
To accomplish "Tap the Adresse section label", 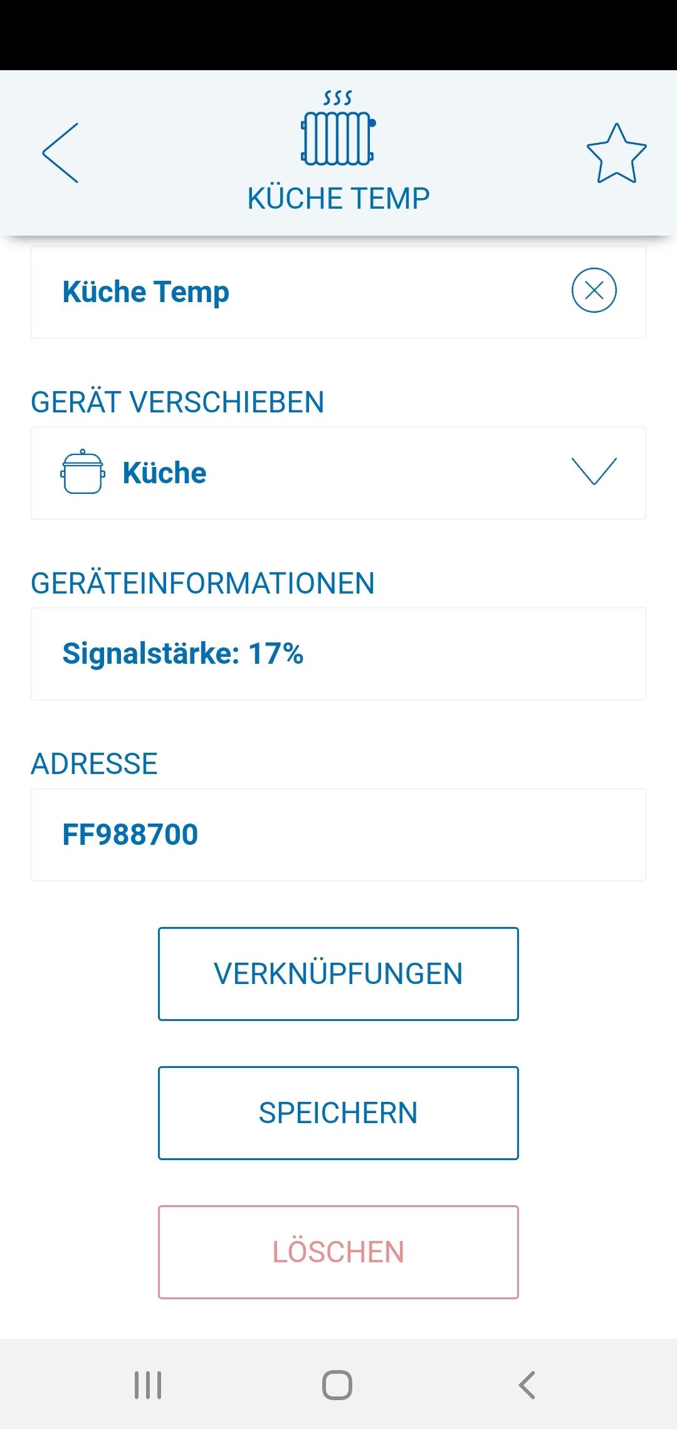I will (x=94, y=764).
